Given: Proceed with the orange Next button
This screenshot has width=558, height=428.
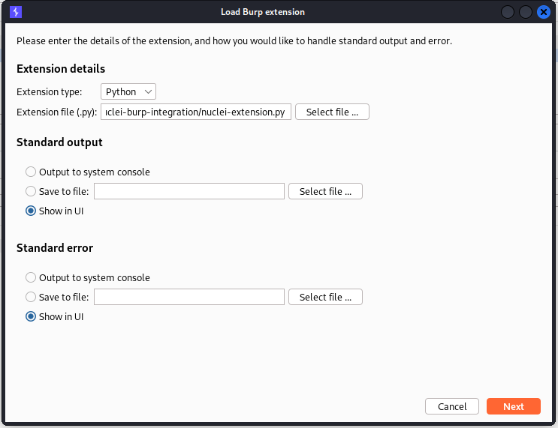Looking at the screenshot, I should click(x=514, y=406).
